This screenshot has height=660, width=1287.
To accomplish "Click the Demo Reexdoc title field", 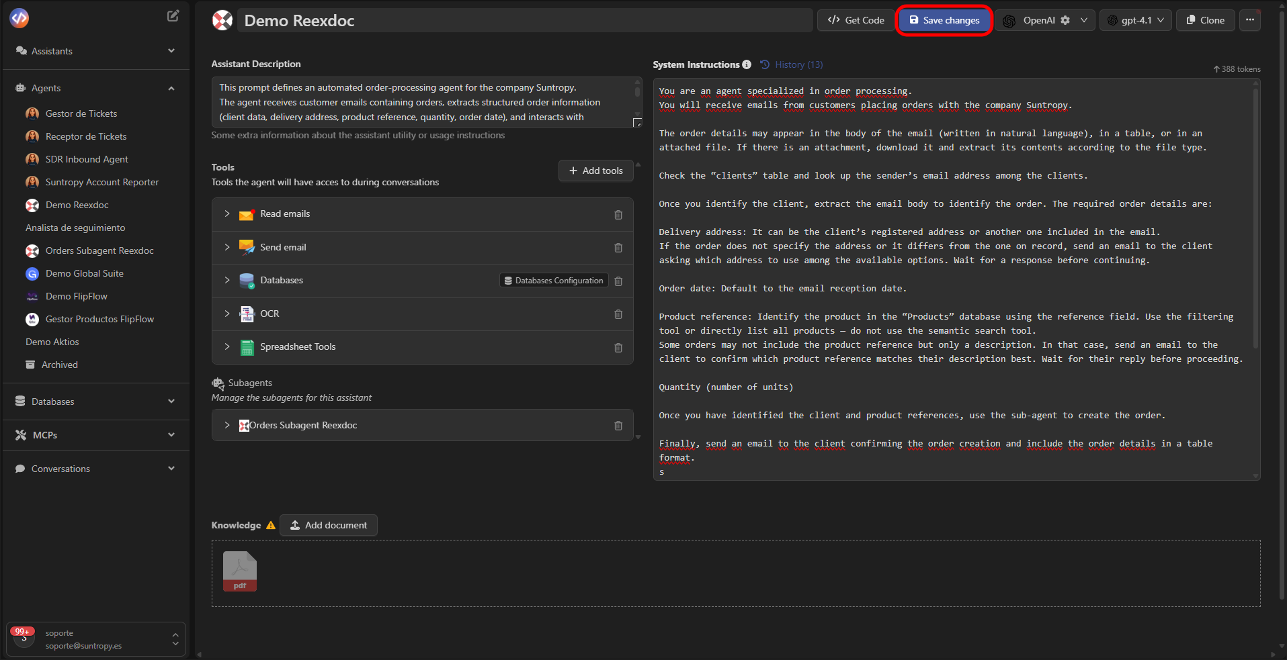I will tap(524, 20).
